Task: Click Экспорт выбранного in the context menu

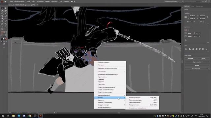Action: pos(110,107)
